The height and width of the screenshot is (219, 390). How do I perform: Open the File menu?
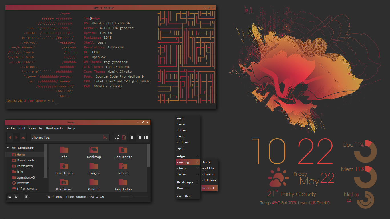(x=11, y=128)
